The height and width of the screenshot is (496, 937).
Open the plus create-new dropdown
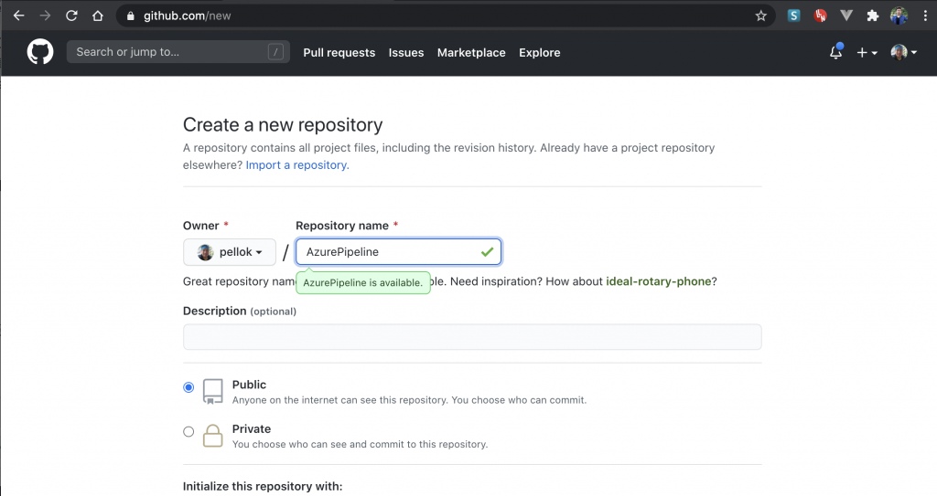(x=867, y=53)
